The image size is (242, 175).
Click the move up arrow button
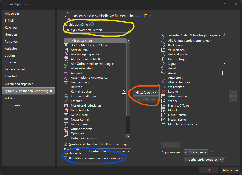(233, 93)
